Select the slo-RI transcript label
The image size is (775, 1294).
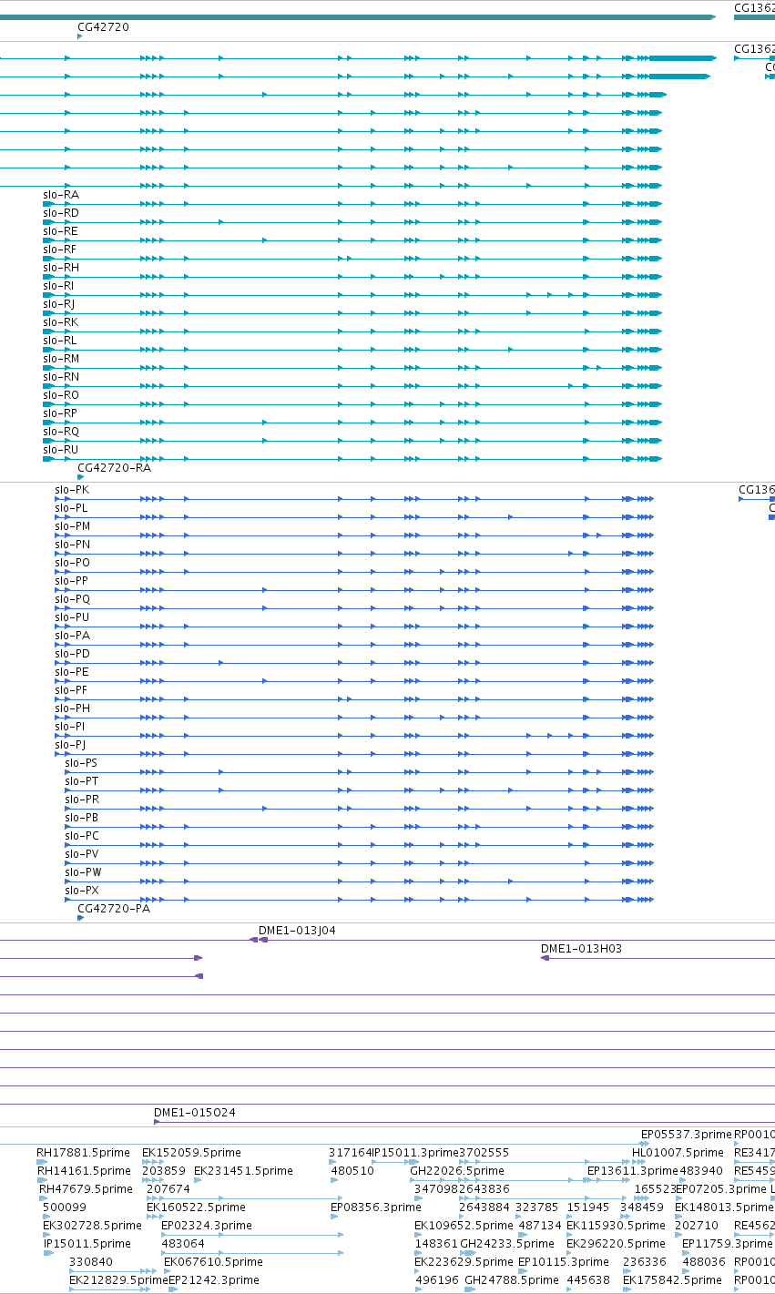59,286
